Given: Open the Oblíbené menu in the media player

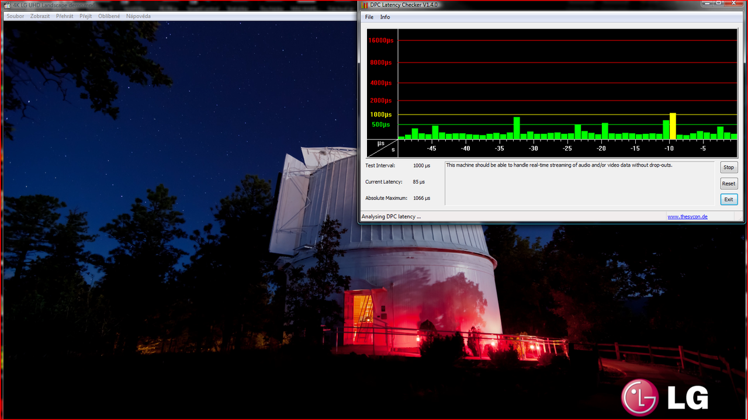Looking at the screenshot, I should 109,16.
